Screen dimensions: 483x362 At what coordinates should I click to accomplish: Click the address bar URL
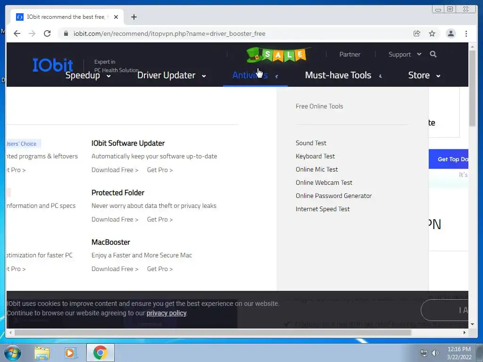click(x=169, y=33)
